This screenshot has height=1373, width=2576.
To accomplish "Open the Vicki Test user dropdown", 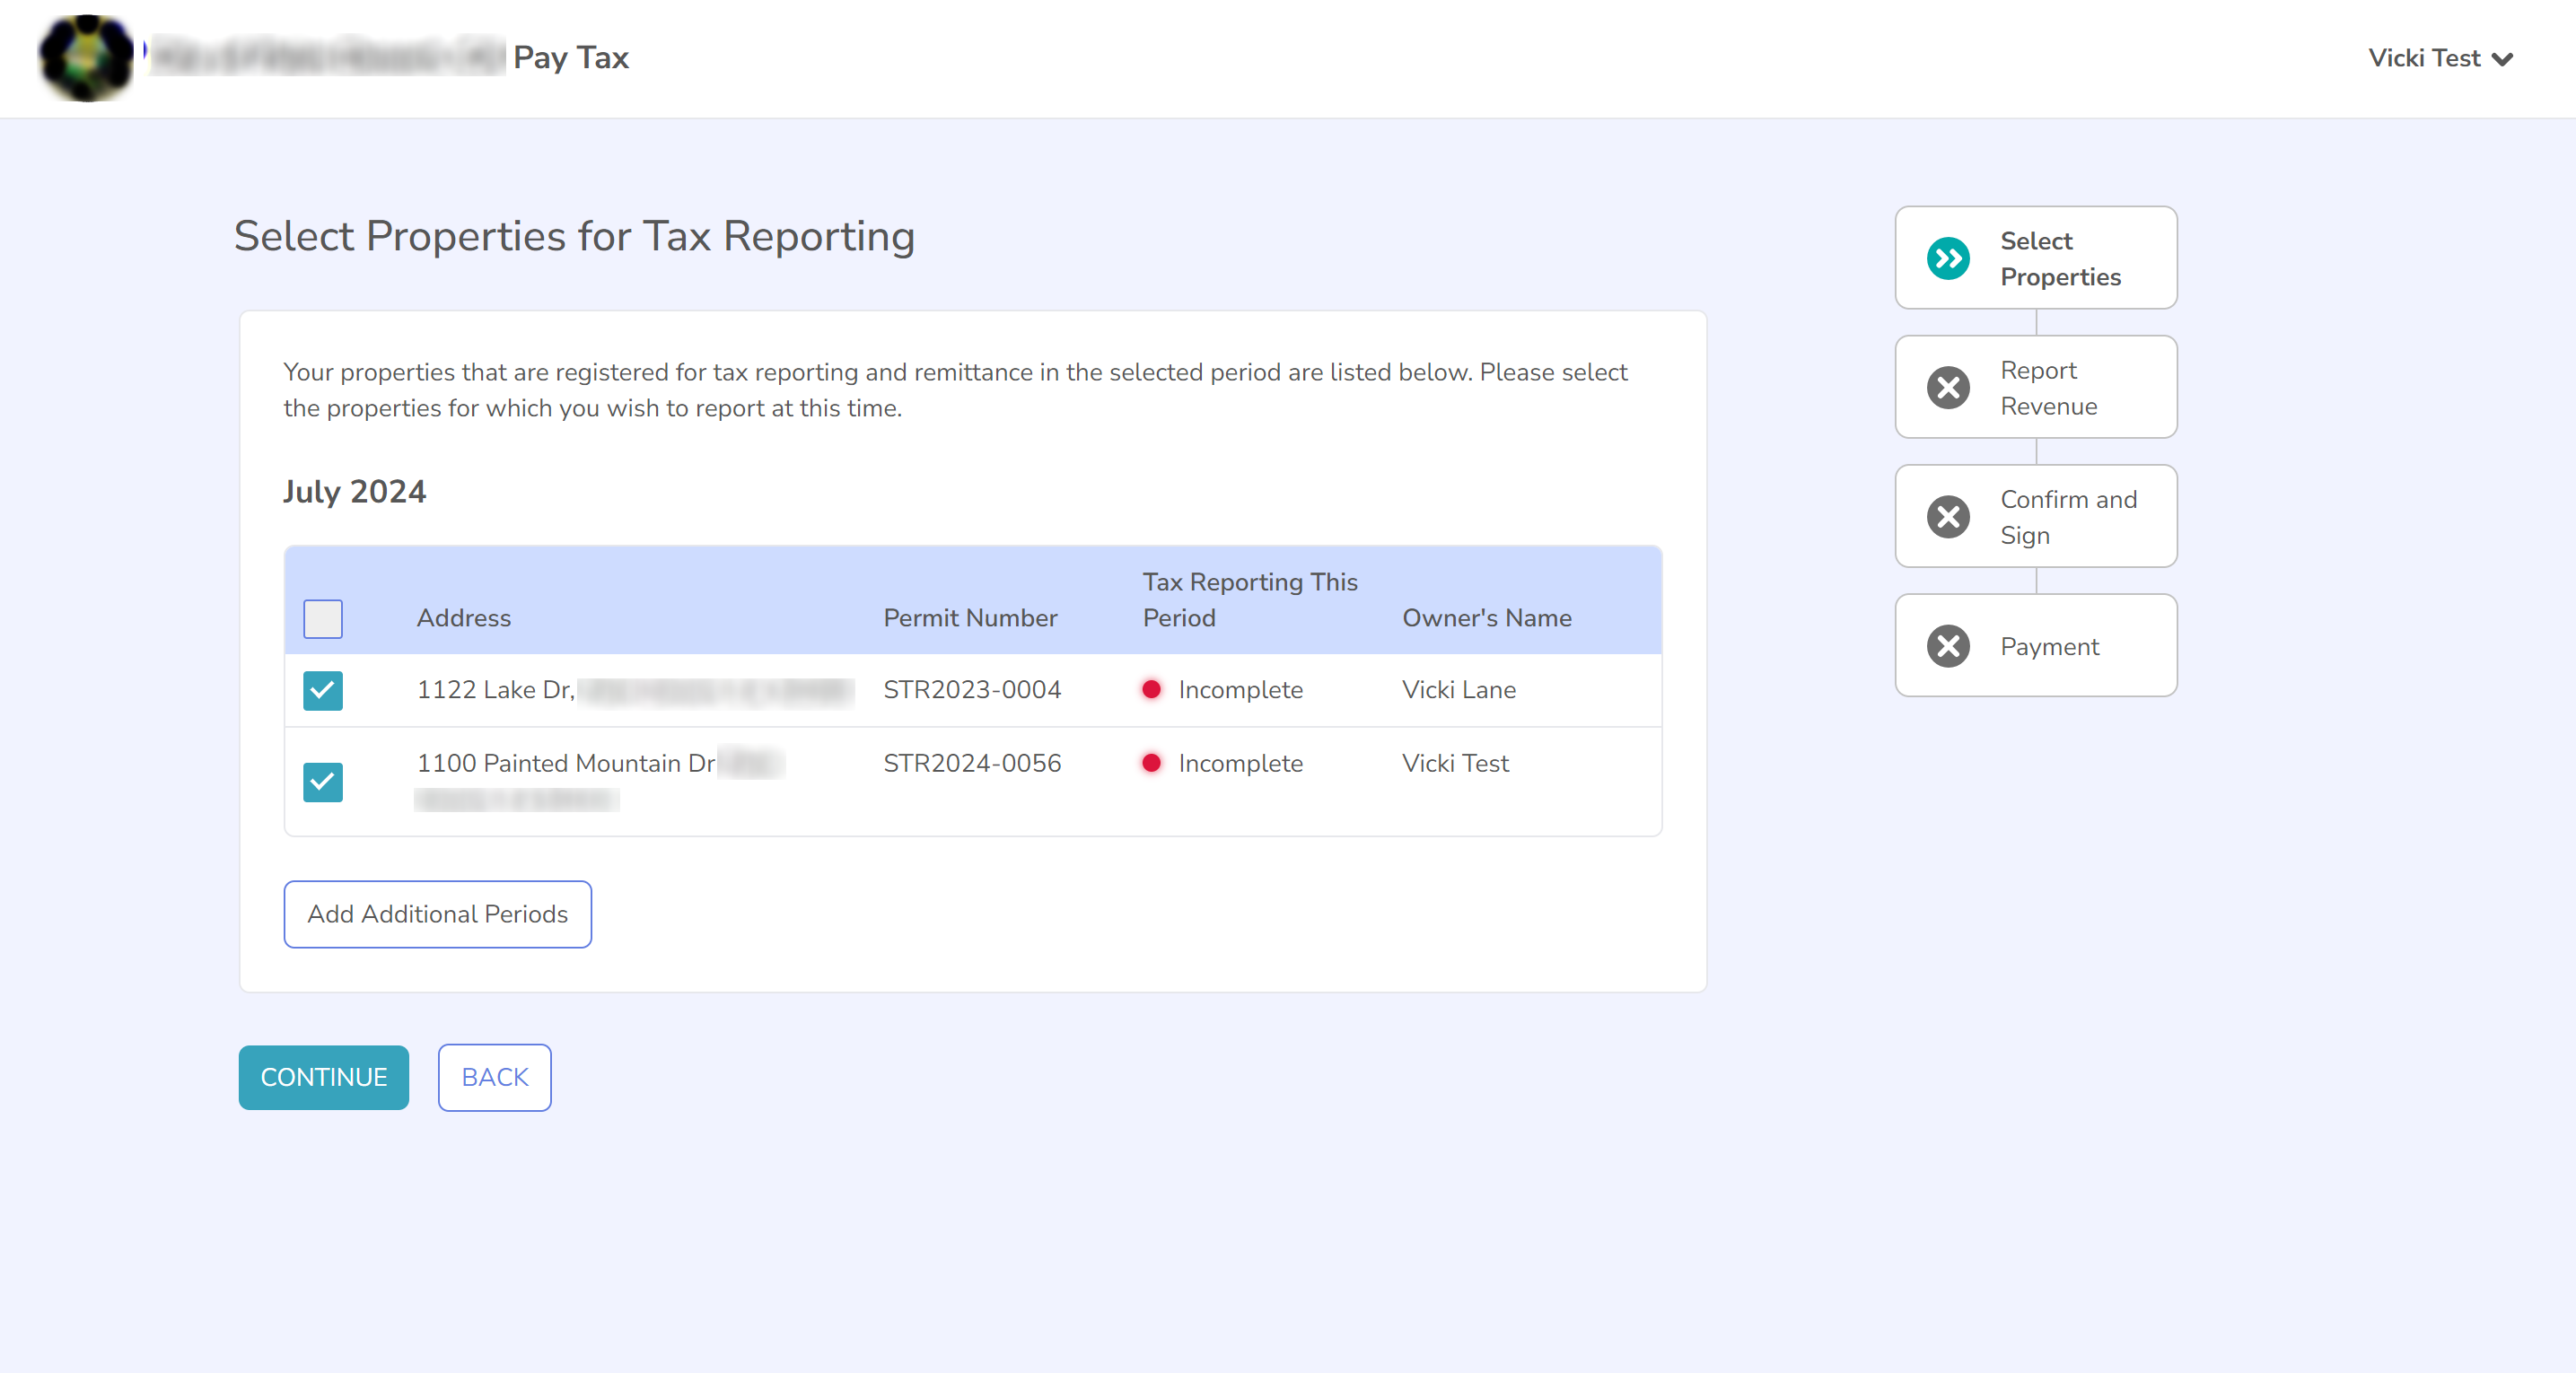I will click(2440, 58).
